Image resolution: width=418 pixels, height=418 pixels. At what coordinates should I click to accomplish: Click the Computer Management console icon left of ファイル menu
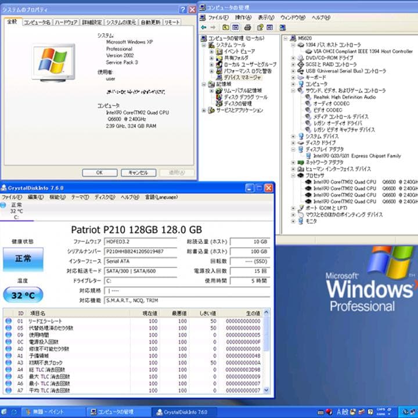[203, 17]
